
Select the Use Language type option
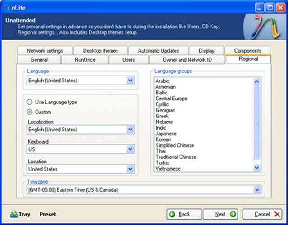click(x=30, y=102)
